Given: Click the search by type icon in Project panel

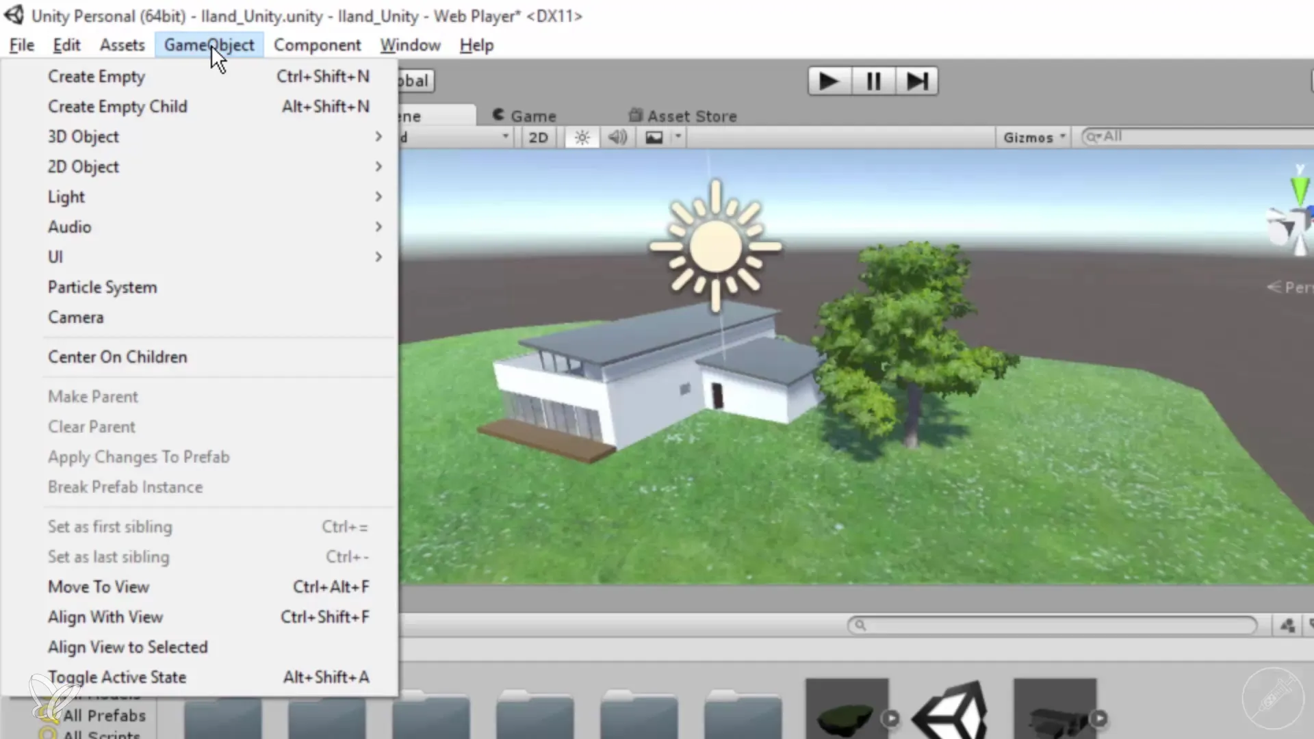Looking at the screenshot, I should pos(1287,625).
